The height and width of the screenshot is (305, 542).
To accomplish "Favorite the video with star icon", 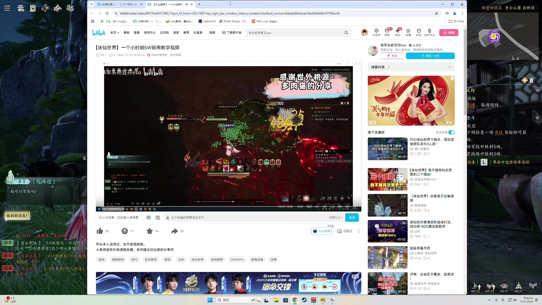I will point(150,231).
